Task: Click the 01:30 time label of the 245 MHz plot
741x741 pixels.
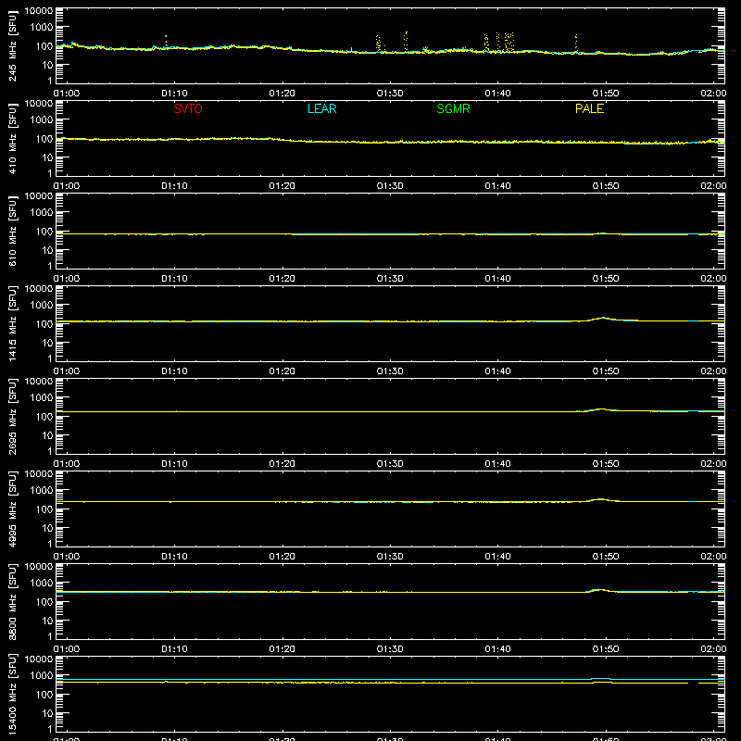Action: coord(390,94)
